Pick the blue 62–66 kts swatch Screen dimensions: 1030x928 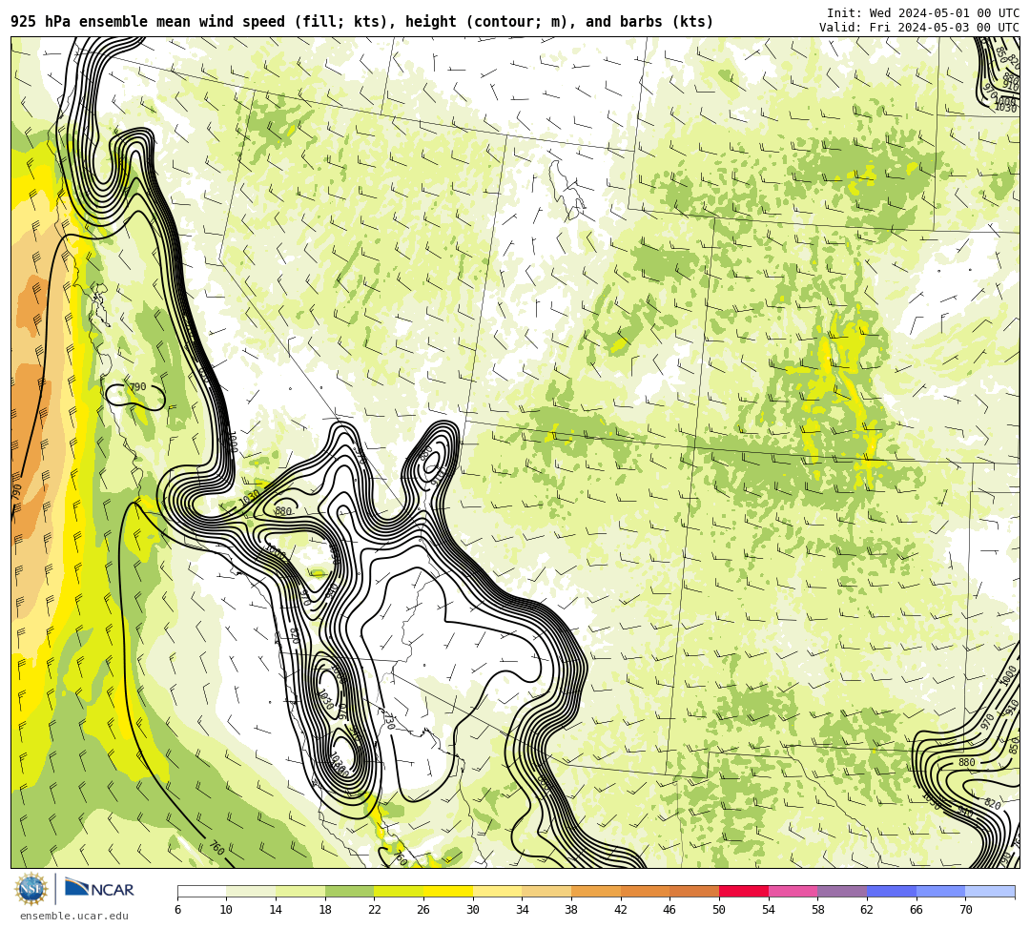click(892, 891)
